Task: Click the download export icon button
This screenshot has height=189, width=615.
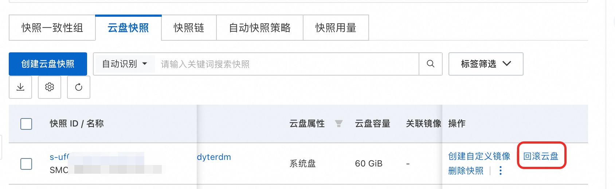Action: [20, 87]
